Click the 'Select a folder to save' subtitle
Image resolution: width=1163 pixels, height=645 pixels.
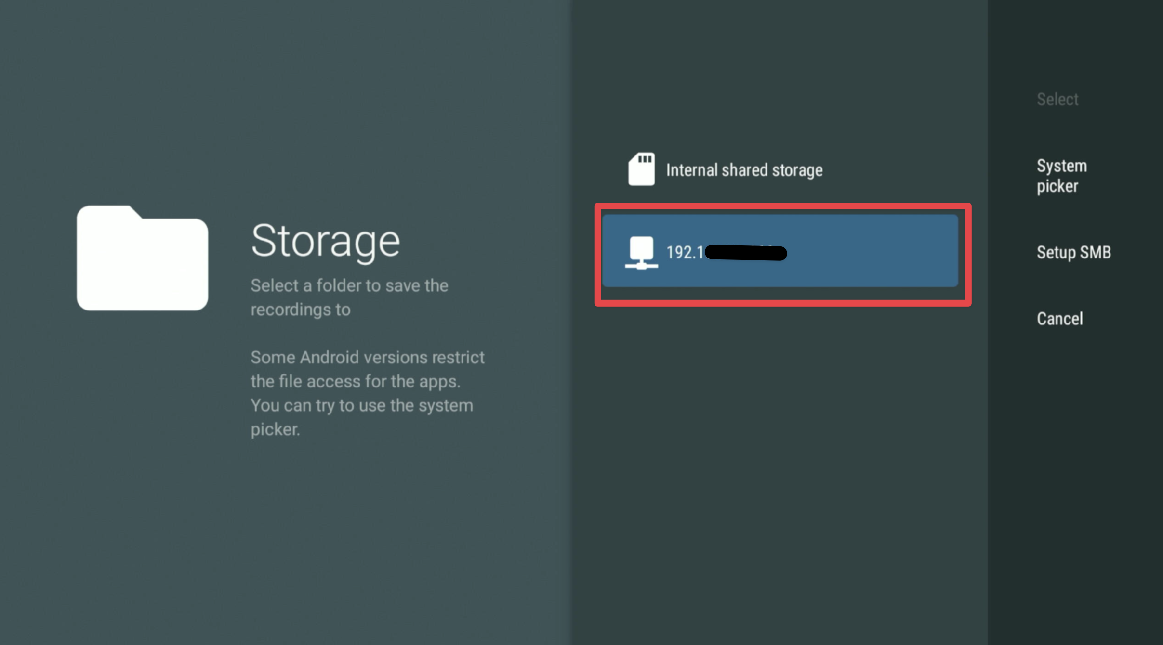(349, 285)
